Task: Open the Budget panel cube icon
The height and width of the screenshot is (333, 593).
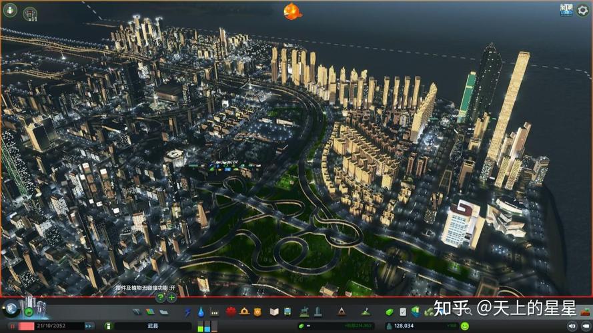Action: pyautogui.click(x=416, y=312)
